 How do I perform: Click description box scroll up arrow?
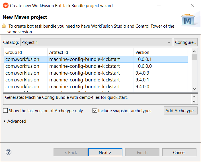[x=194, y=97]
